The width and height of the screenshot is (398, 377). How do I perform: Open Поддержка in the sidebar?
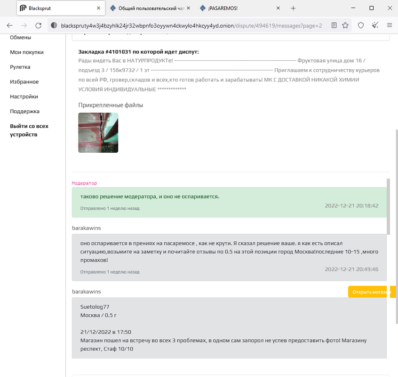[x=24, y=111]
